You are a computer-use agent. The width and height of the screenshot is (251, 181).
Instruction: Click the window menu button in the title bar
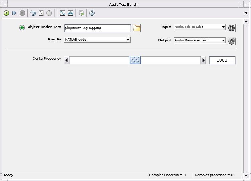5,5
